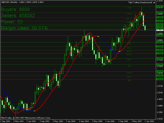The width and height of the screenshot is (164, 123).
Task: Click the 'Sellers: 458092' readout
Action: pyautogui.click(x=18, y=15)
